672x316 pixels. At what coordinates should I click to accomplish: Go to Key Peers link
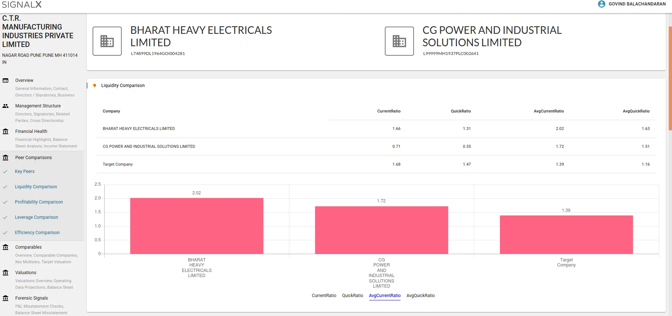(25, 171)
